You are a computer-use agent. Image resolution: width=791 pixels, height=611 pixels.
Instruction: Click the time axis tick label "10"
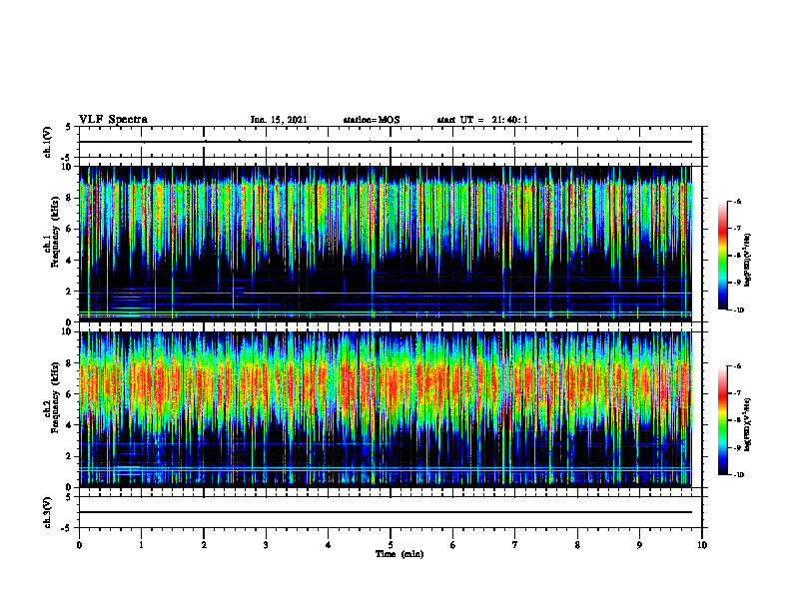[702, 545]
